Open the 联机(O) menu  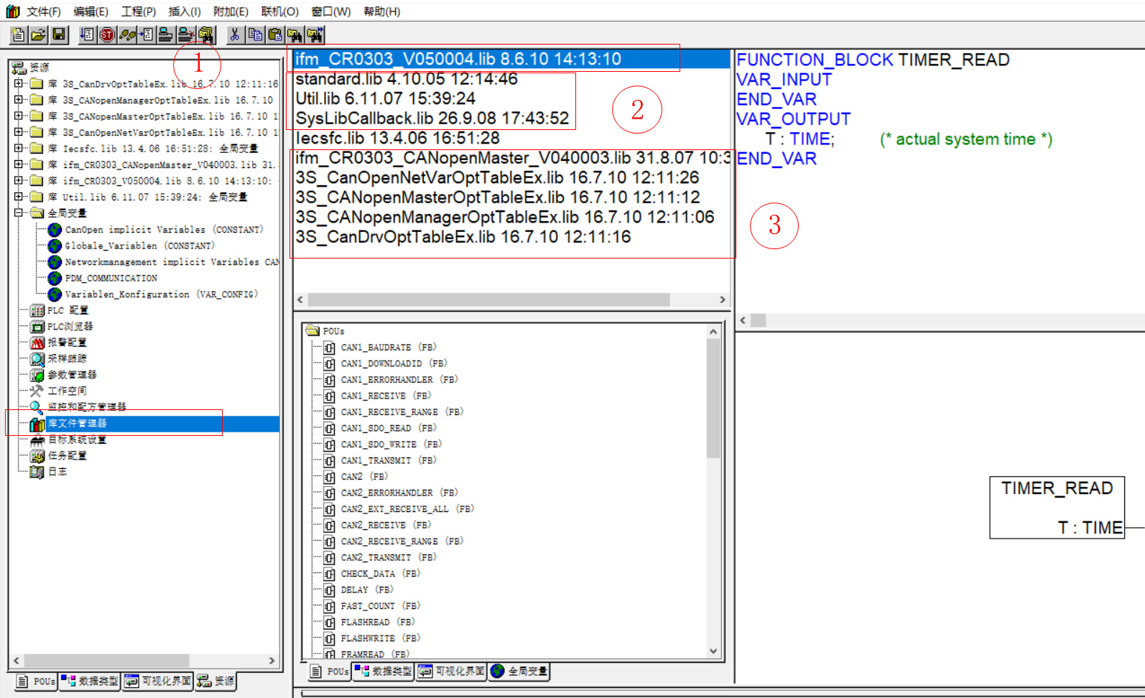[x=279, y=11]
